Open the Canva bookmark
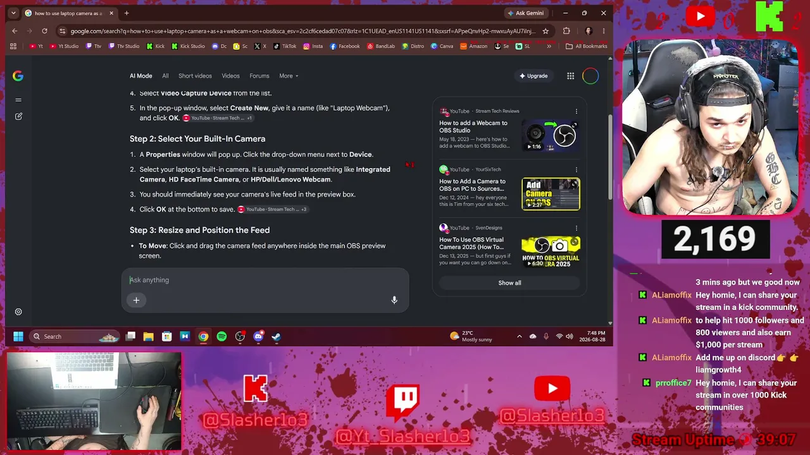The height and width of the screenshot is (455, 810). (442, 46)
